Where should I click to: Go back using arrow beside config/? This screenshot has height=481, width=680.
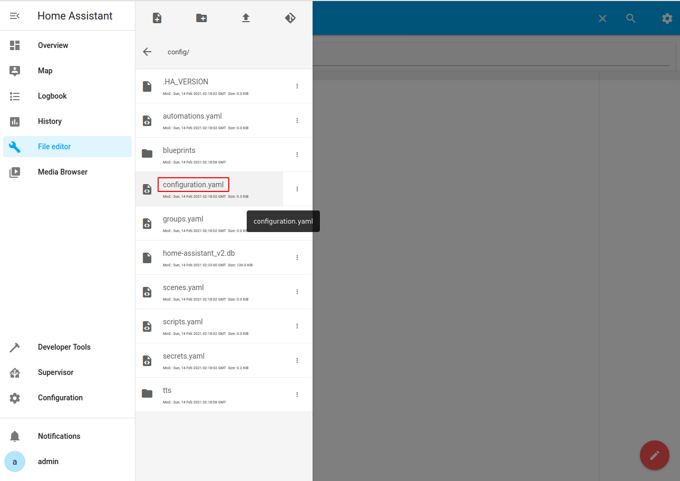point(147,52)
